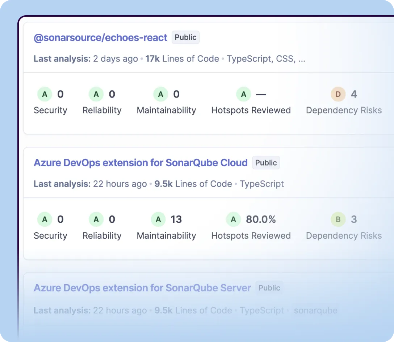Click the Public tag beside echoes-react
The height and width of the screenshot is (342, 394).
(x=185, y=38)
